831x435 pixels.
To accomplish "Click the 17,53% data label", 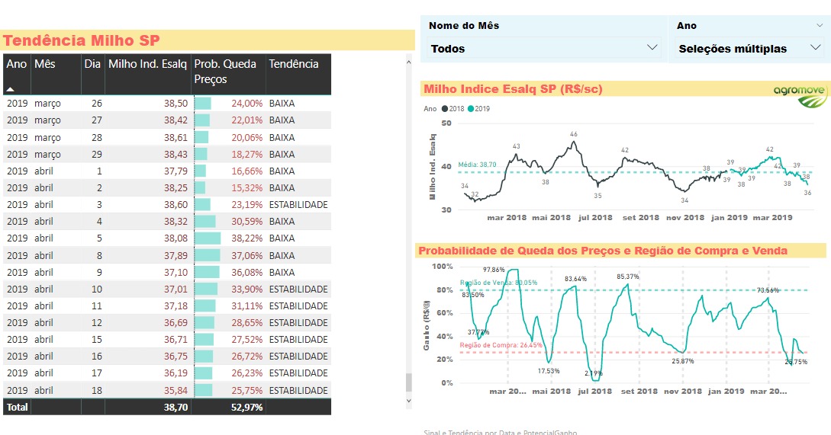I will tap(549, 371).
